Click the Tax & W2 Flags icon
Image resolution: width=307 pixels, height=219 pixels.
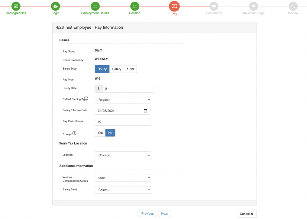(x=253, y=5)
